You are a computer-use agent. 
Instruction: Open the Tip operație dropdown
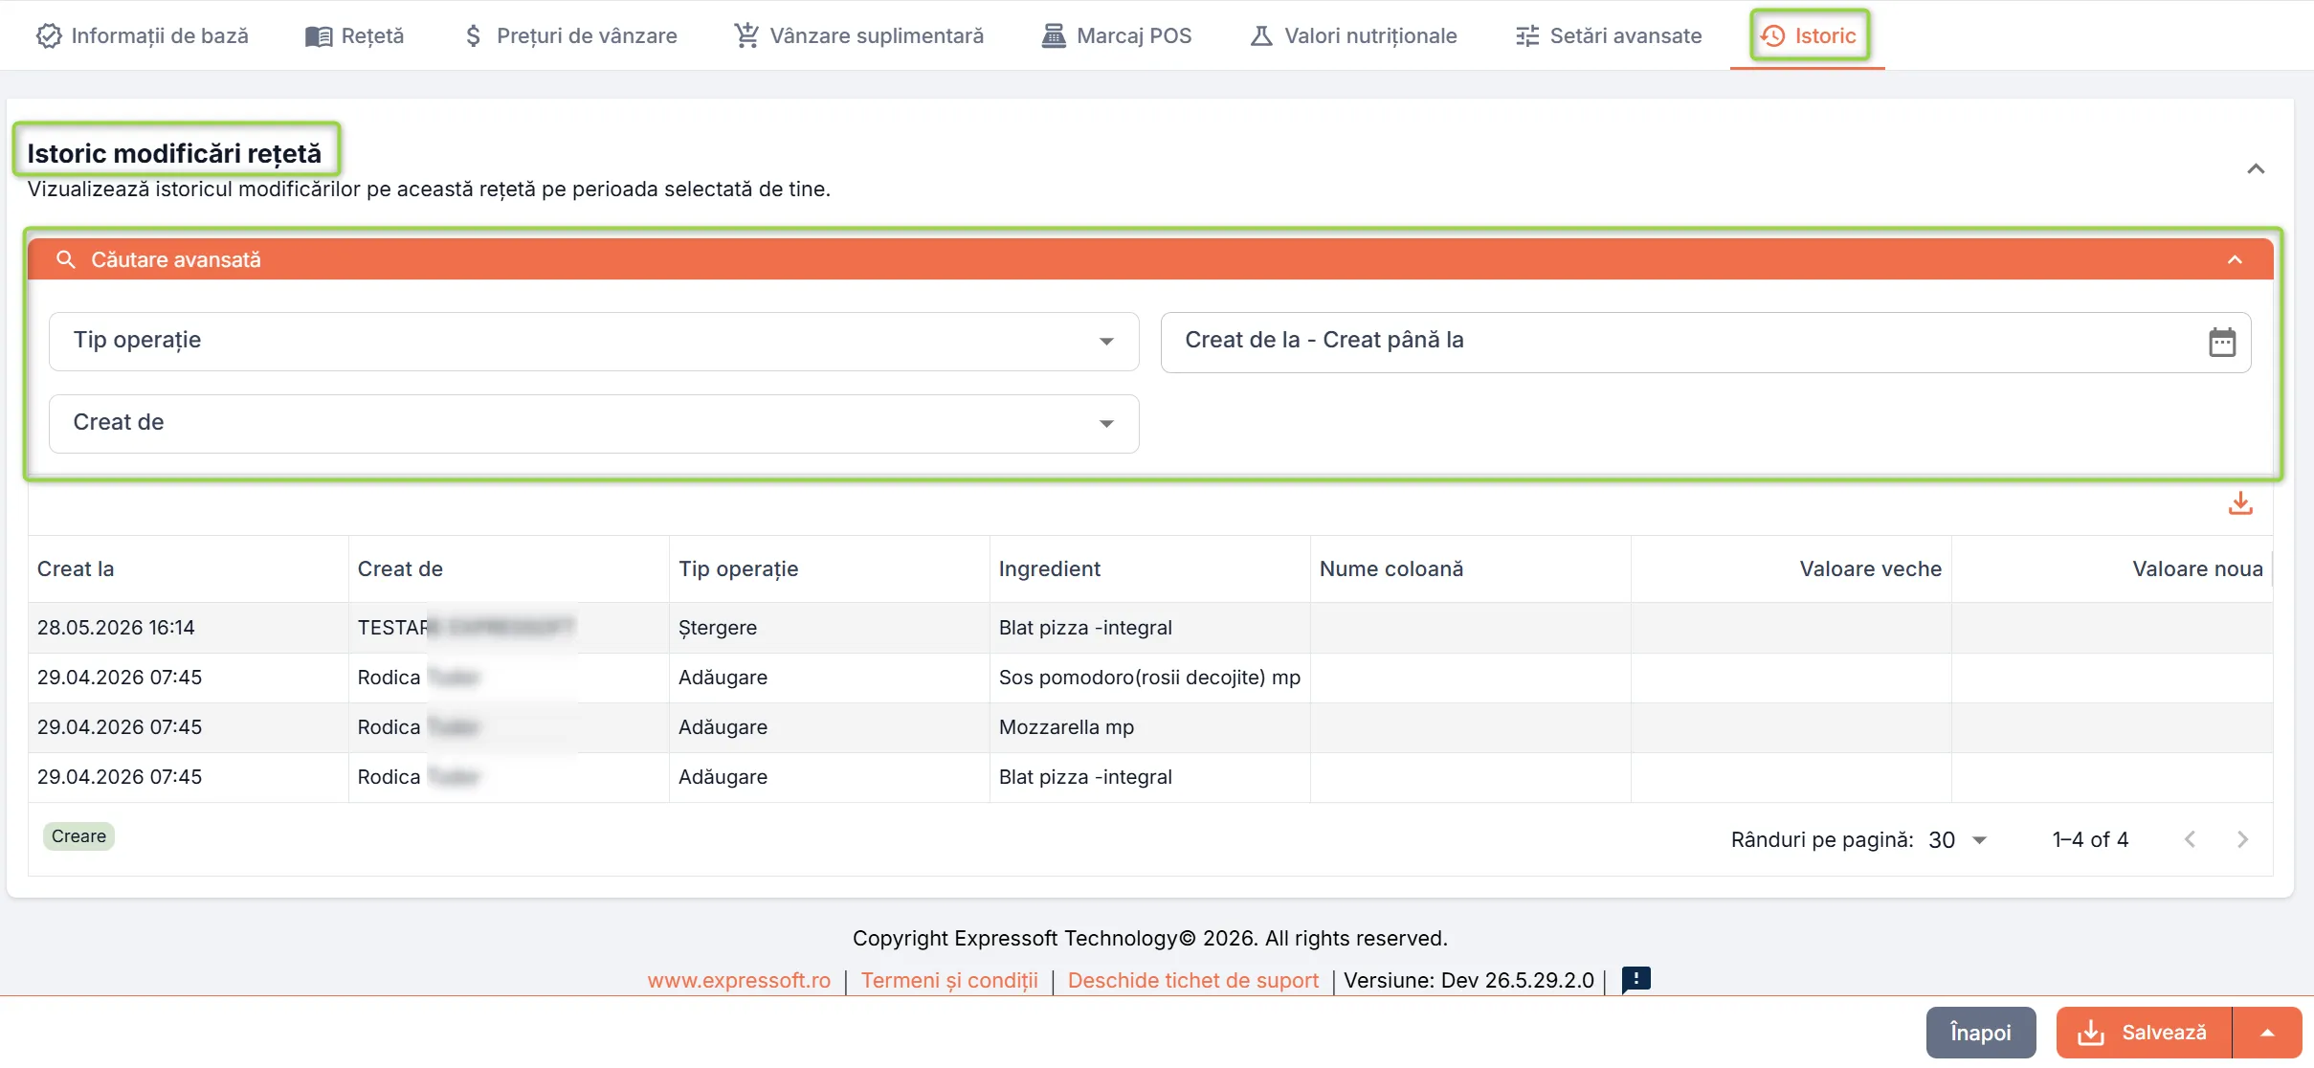click(x=593, y=341)
